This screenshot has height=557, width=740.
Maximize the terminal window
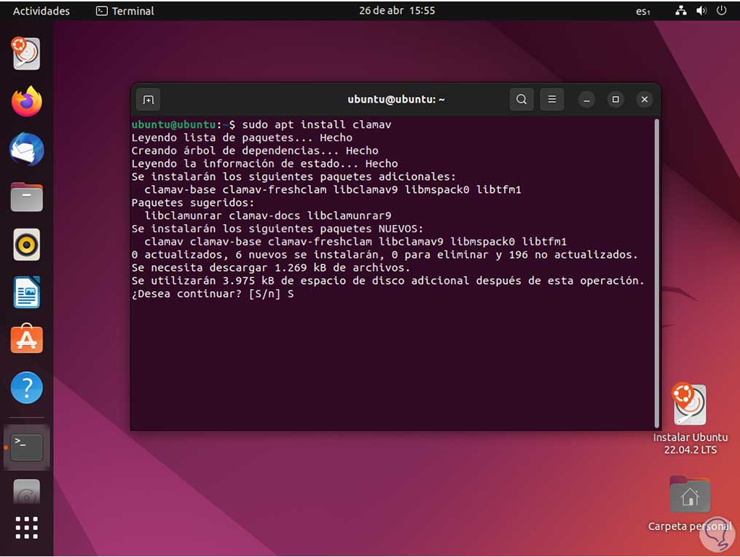coord(615,100)
